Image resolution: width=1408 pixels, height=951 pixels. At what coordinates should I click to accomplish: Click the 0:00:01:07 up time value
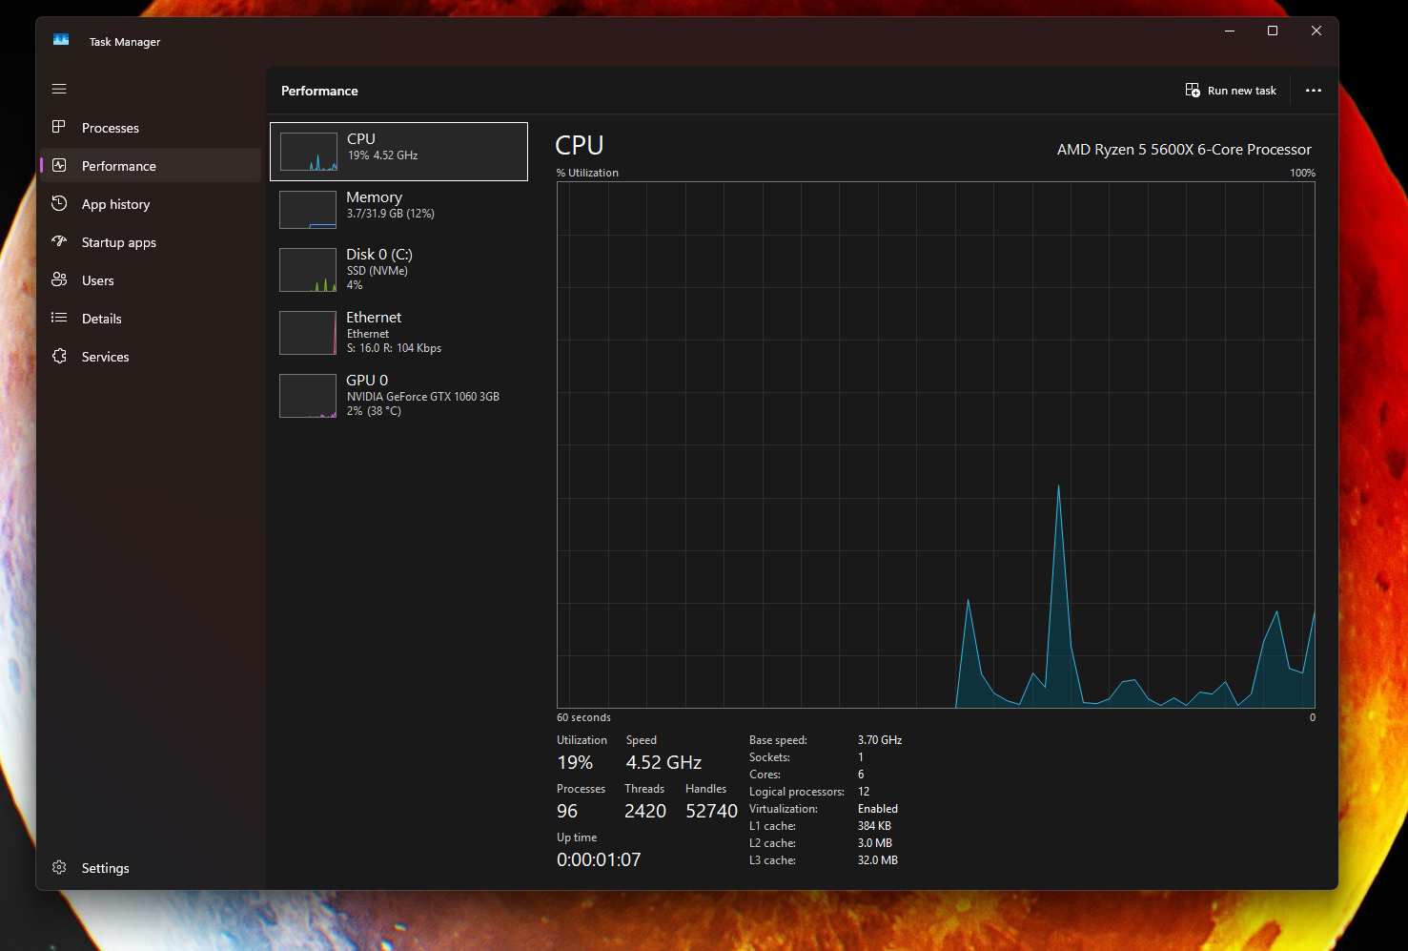599,859
